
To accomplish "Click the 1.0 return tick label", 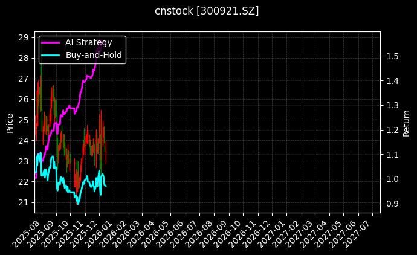I will [x=392, y=179].
